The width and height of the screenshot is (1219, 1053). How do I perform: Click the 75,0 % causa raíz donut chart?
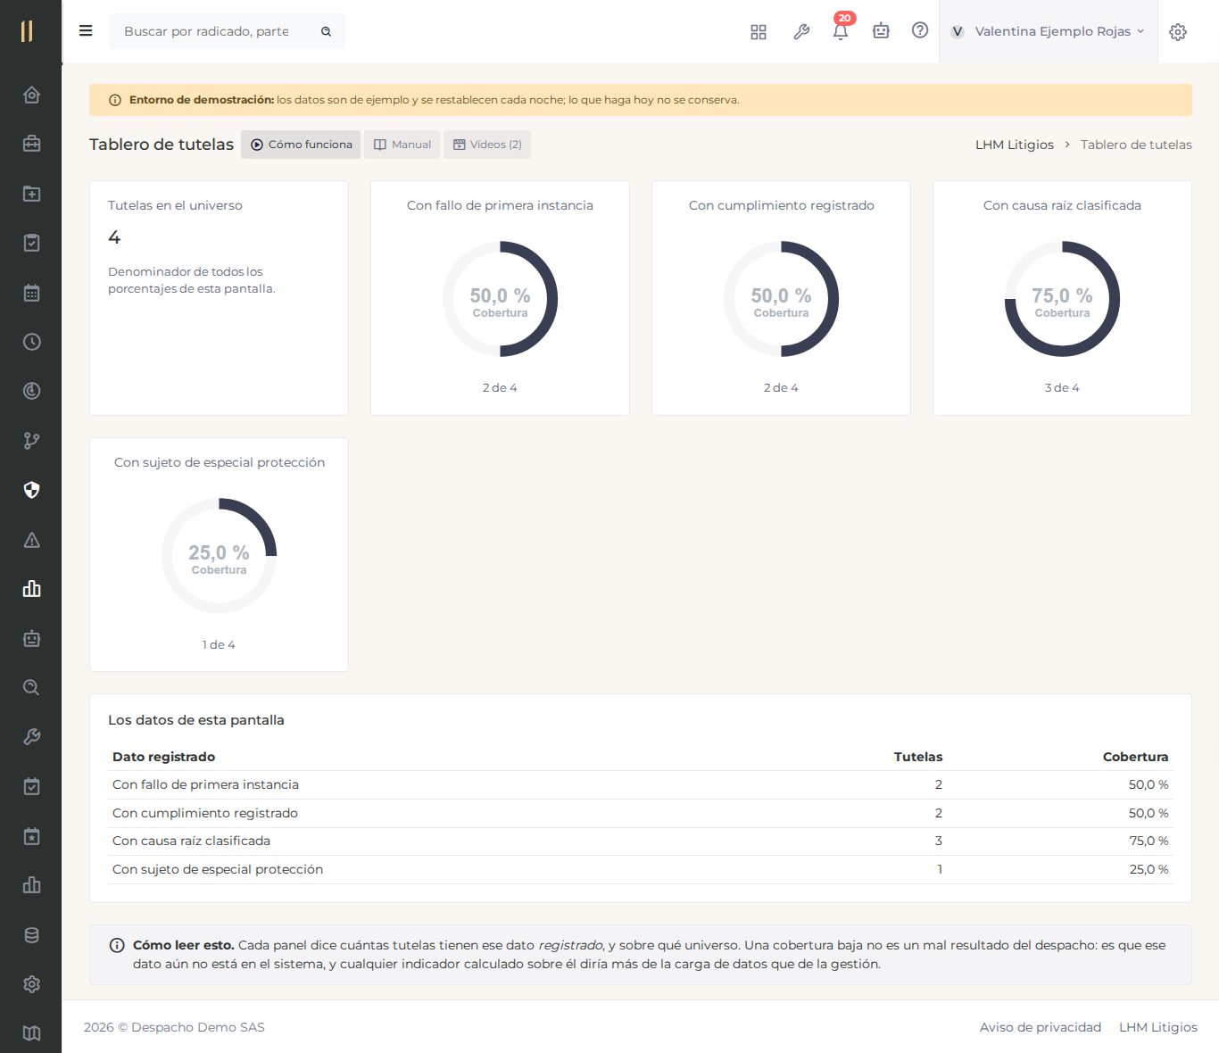point(1062,299)
